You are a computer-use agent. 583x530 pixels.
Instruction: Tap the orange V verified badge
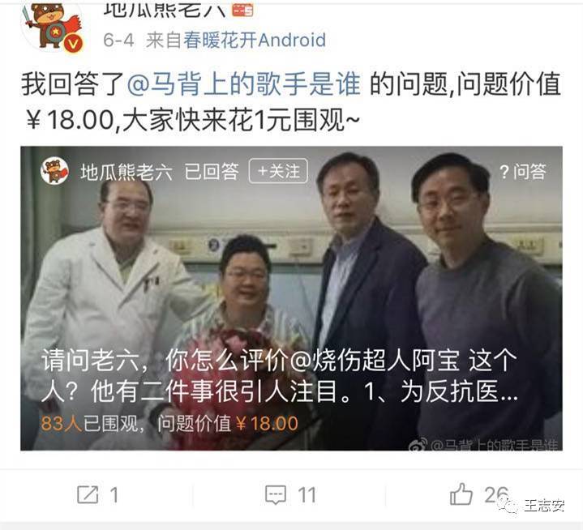tap(73, 44)
